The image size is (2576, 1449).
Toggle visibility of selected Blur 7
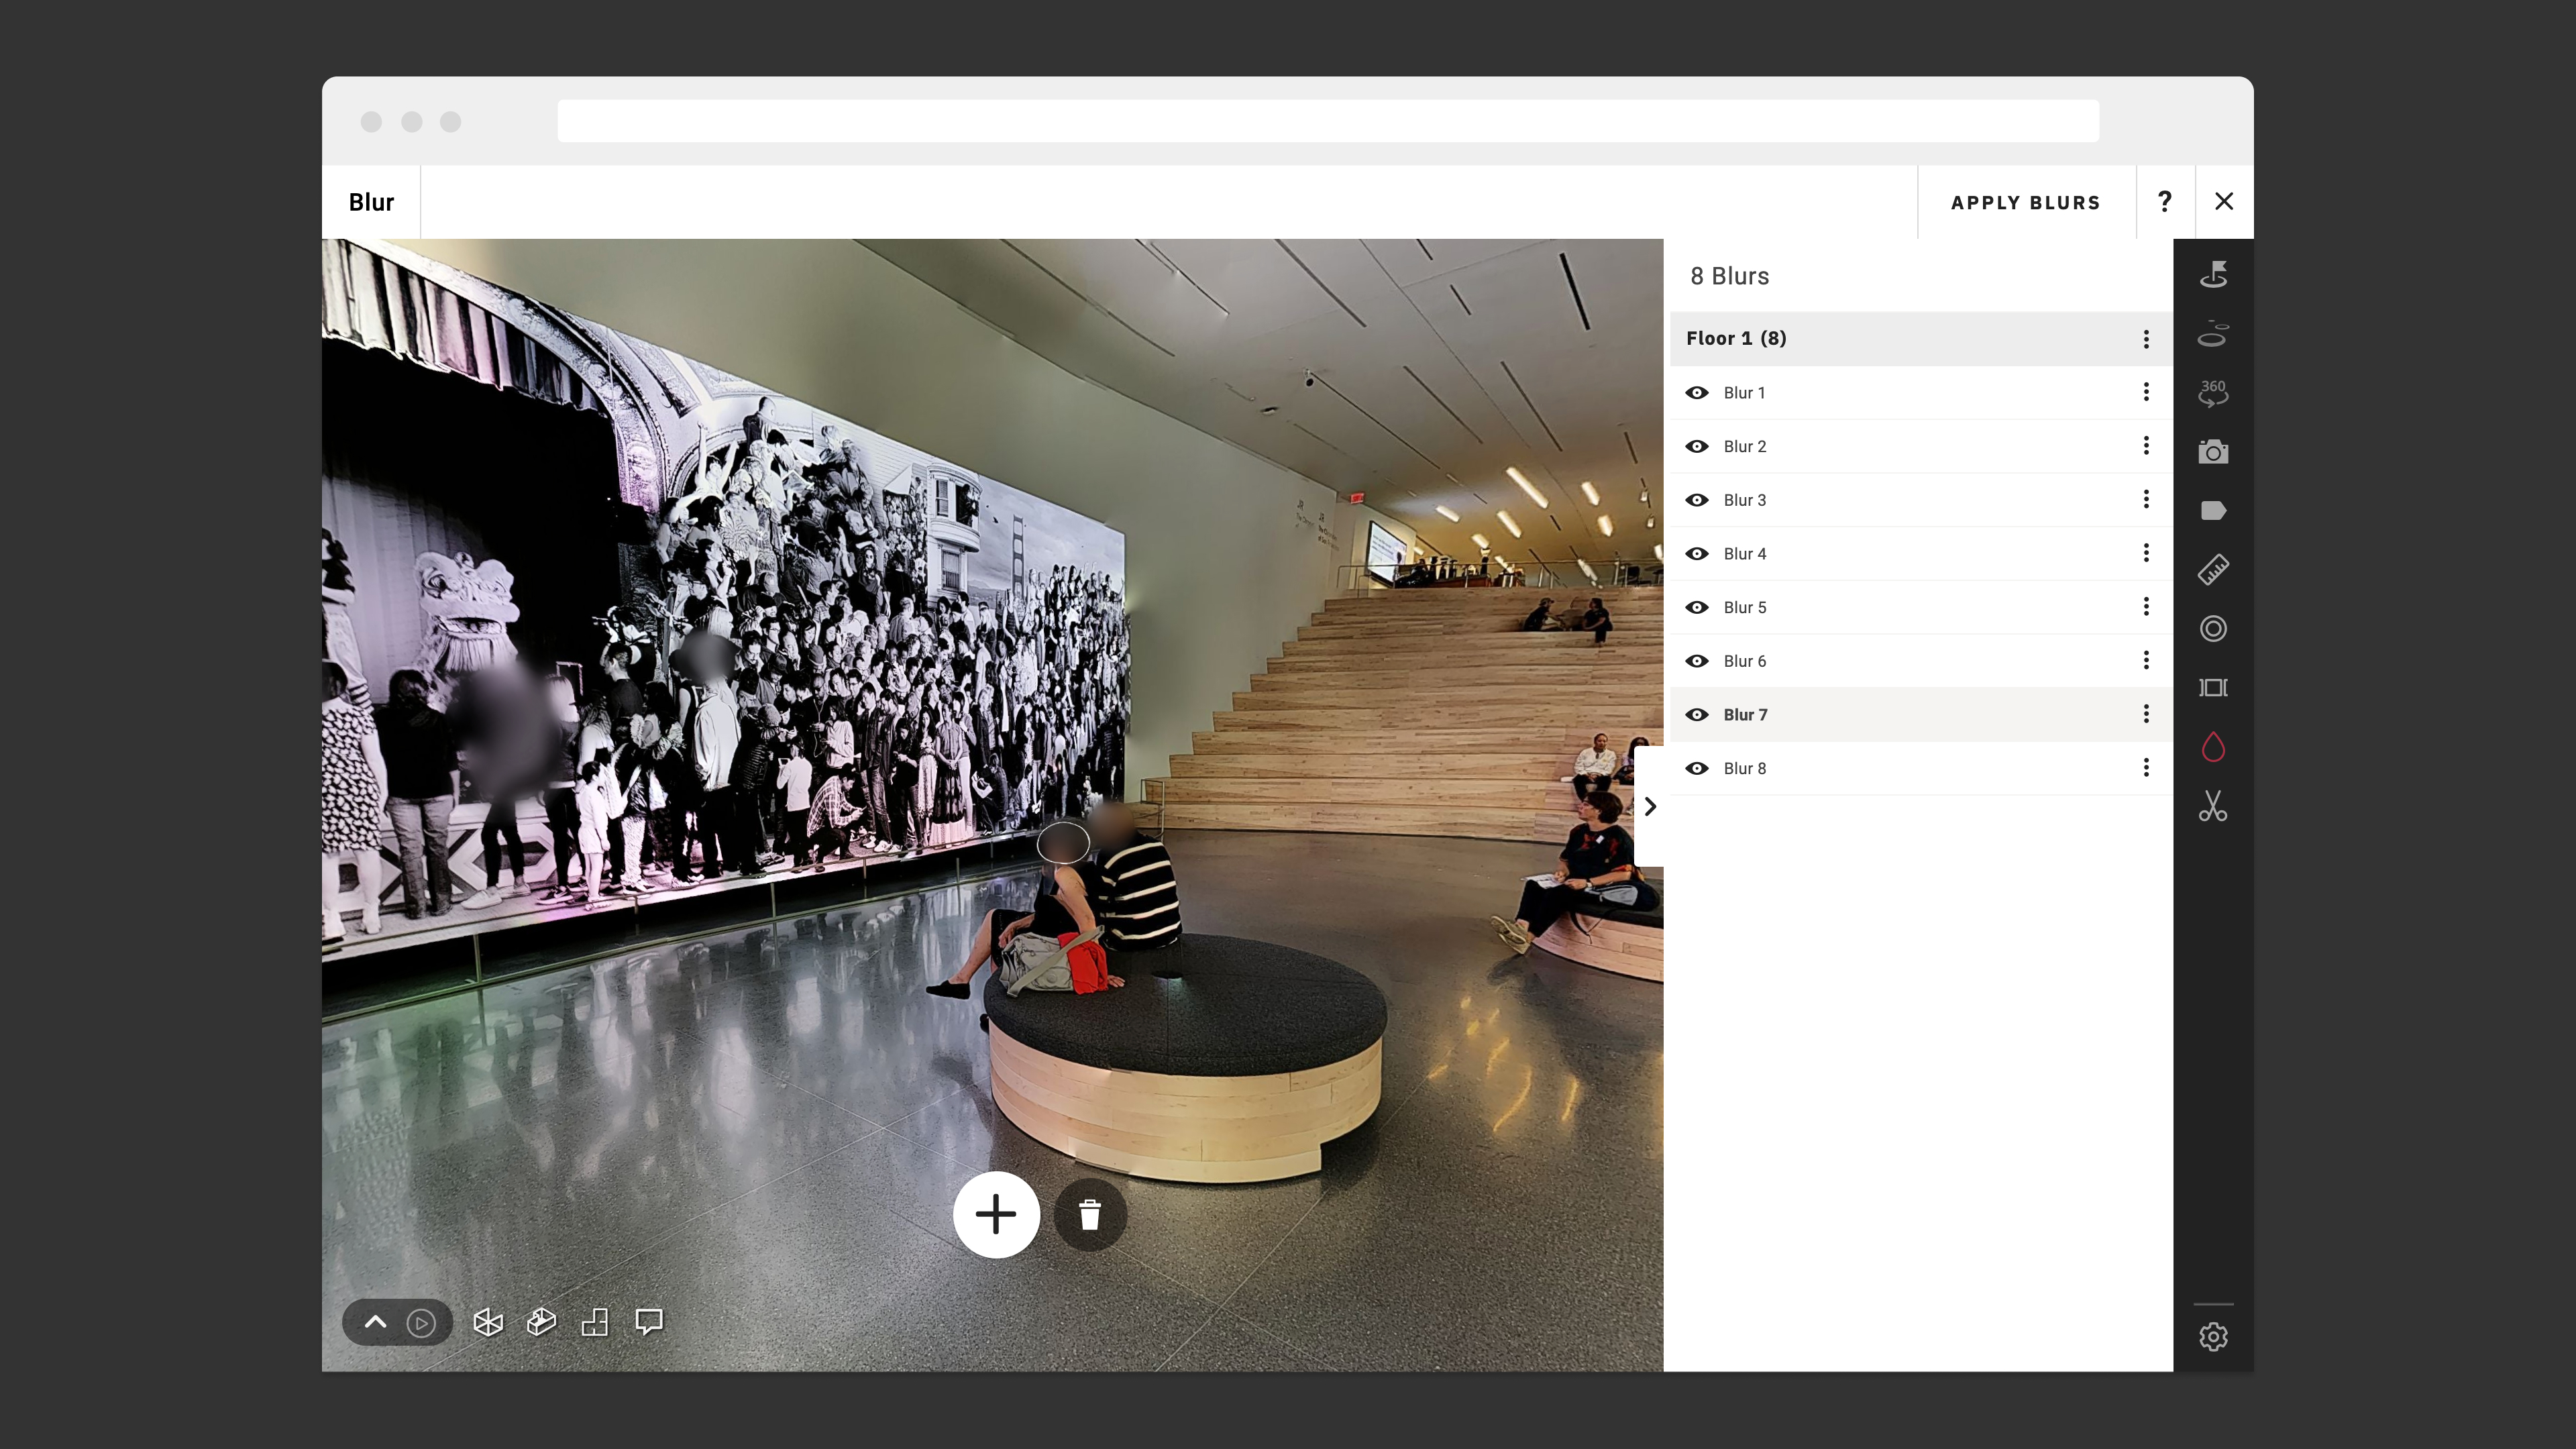pyautogui.click(x=1697, y=715)
